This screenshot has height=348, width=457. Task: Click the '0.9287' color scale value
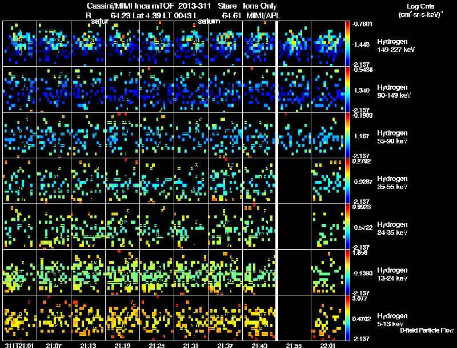[x=363, y=182]
